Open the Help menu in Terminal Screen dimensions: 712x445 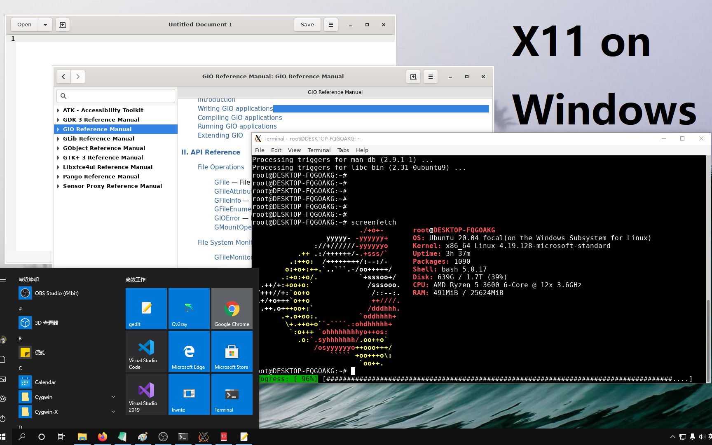[x=362, y=150]
